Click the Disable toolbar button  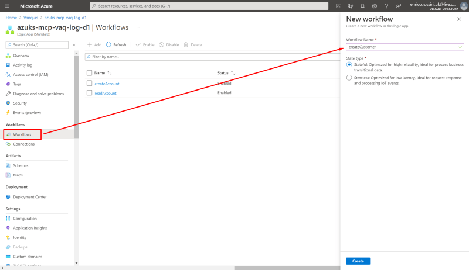tap(169, 44)
